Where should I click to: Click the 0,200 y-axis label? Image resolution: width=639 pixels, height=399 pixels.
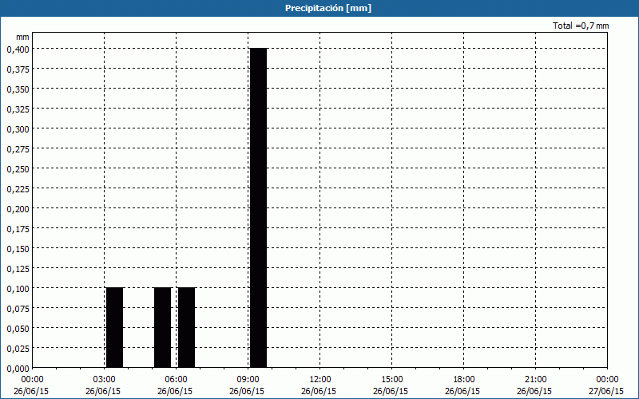tap(18, 209)
